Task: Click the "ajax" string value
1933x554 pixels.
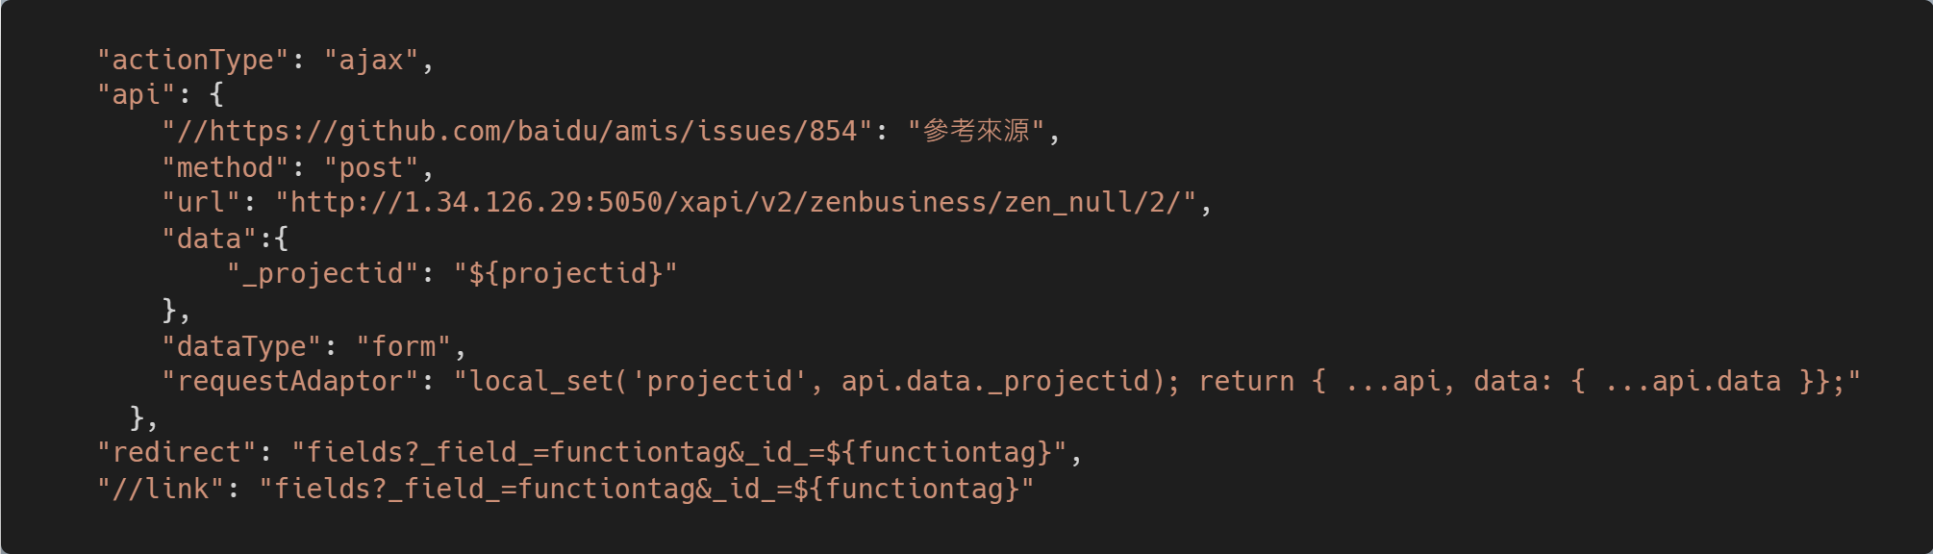Action: click(371, 61)
